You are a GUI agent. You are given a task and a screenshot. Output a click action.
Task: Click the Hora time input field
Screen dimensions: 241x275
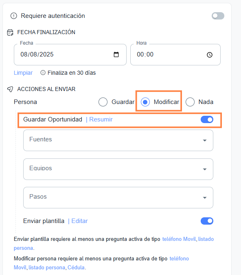(x=175, y=54)
